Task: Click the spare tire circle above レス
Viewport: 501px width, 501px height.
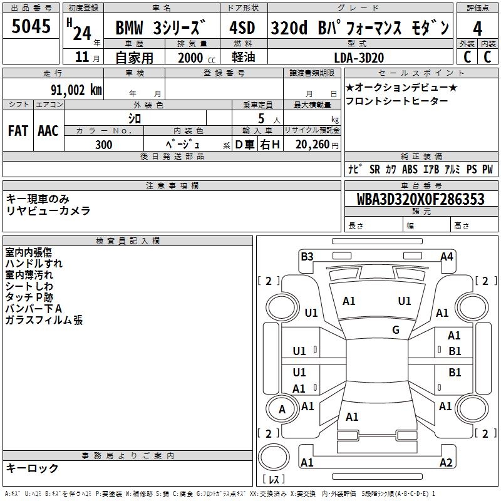Action: coord(274,457)
